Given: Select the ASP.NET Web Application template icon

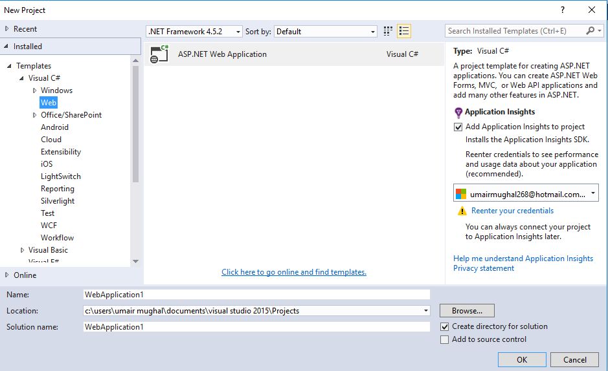Looking at the screenshot, I should click(x=159, y=54).
